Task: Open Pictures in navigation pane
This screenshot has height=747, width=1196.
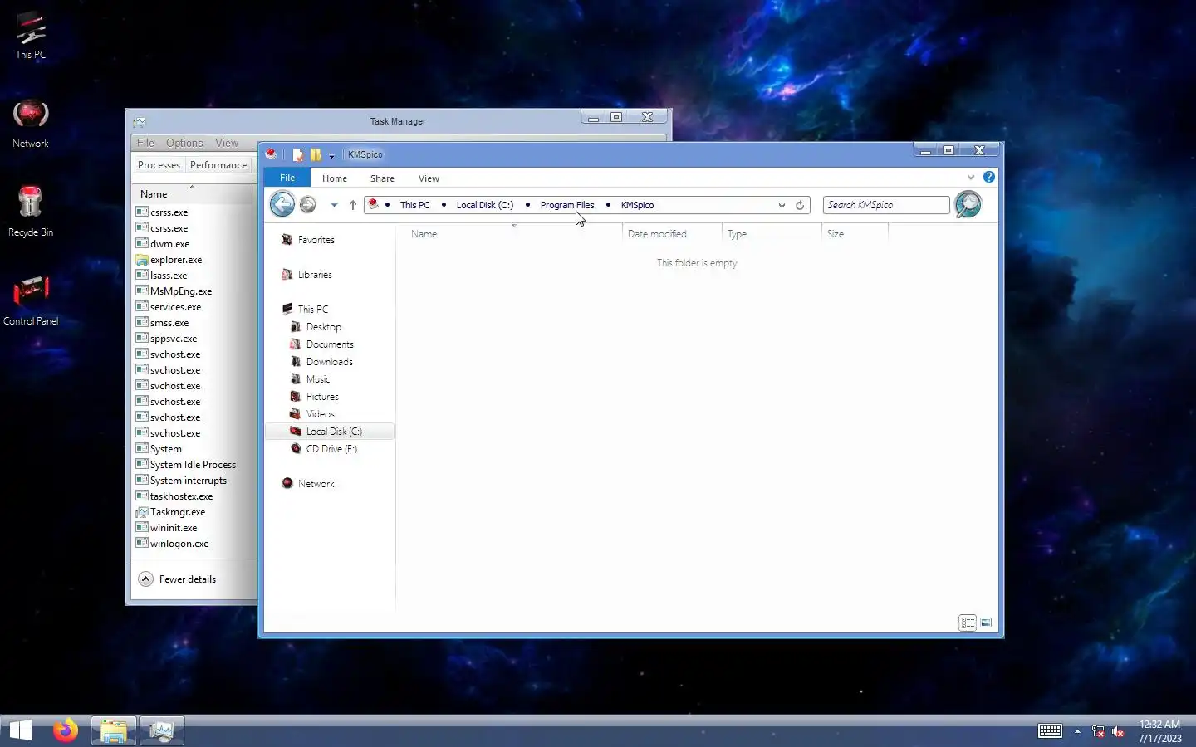Action: click(x=322, y=397)
